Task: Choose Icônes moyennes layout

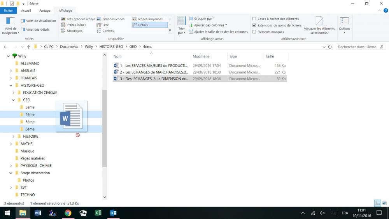Action: 147,19
